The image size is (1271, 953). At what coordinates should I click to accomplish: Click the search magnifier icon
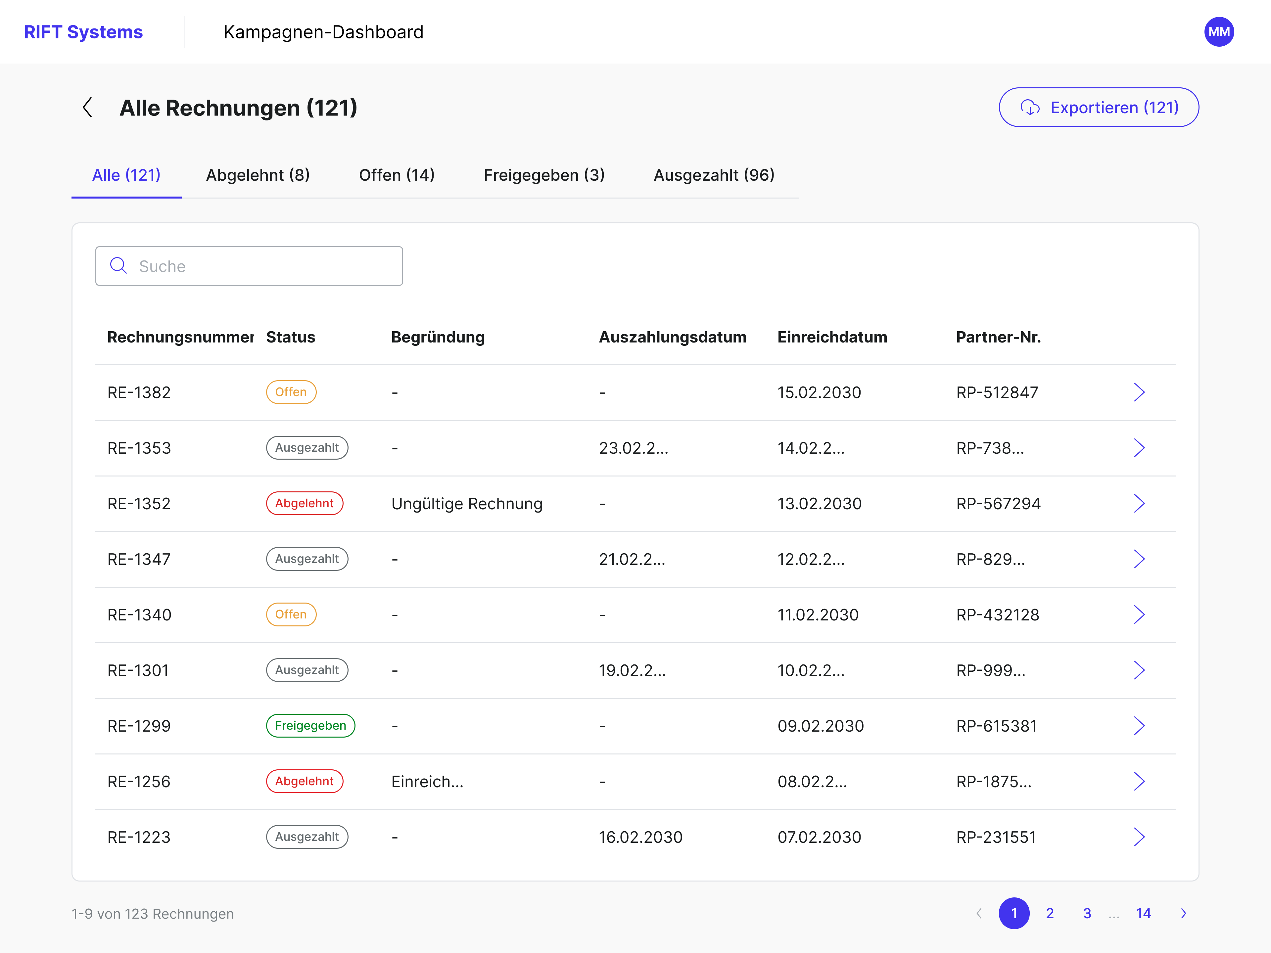pyautogui.click(x=118, y=265)
